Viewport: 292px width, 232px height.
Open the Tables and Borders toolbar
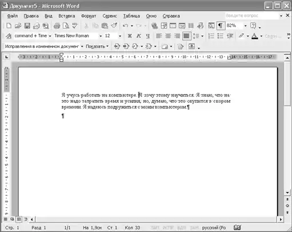point(164,26)
